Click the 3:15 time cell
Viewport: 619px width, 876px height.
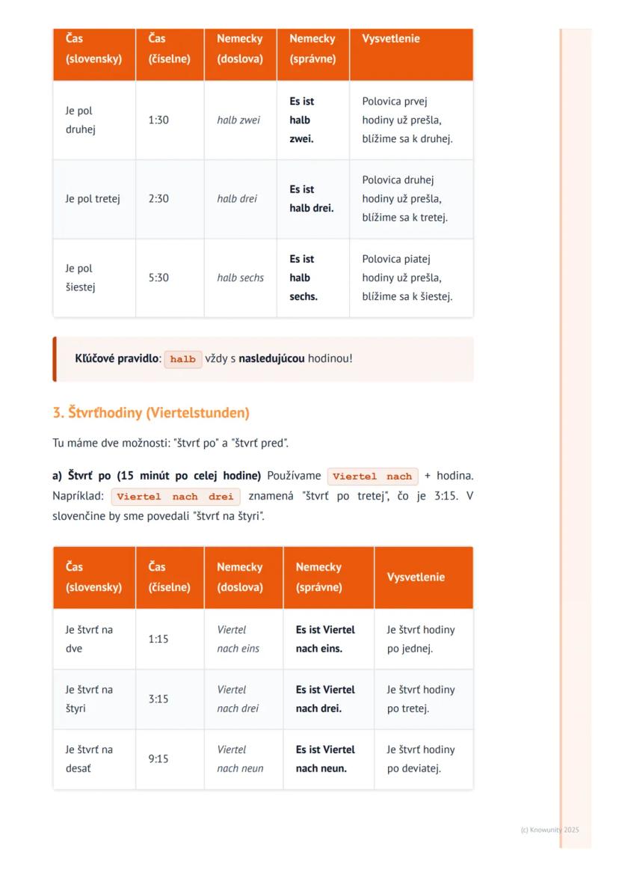158,699
